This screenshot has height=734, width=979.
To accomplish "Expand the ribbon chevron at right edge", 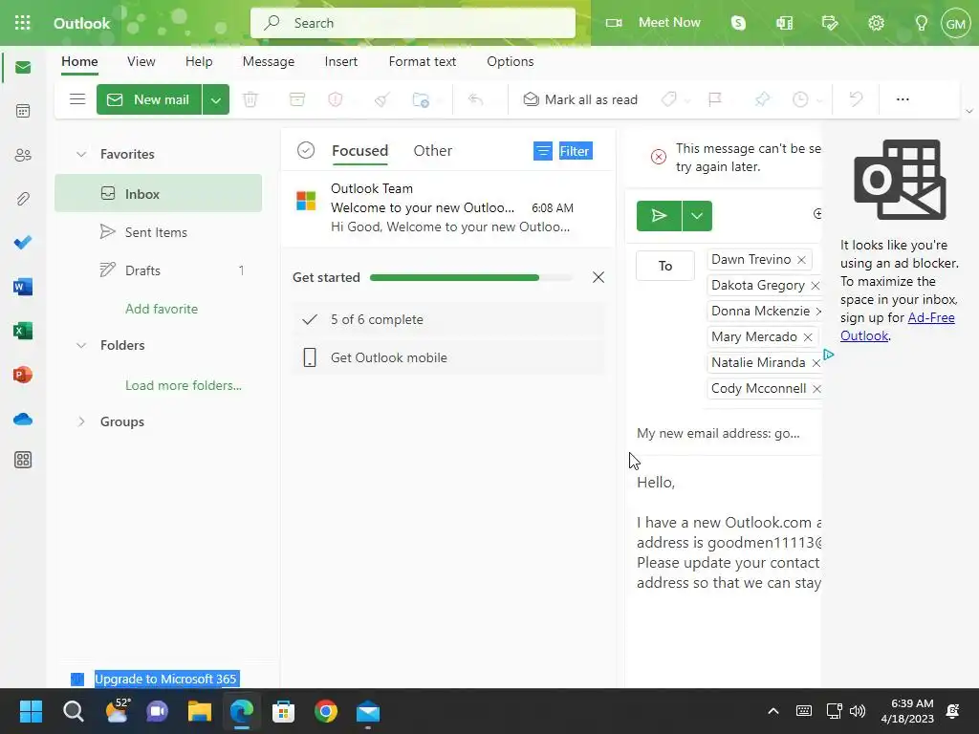I will point(969,111).
